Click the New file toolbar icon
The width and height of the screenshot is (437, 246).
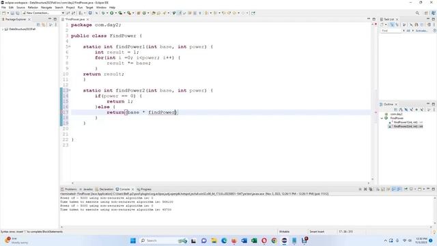[x=3, y=13]
